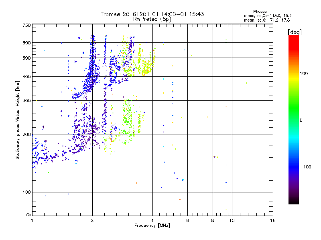The width and height of the screenshot is (321, 240).
Task: Click the "mean, sd,X: 71.2, 17.8" statistics line
Action: 267,20
